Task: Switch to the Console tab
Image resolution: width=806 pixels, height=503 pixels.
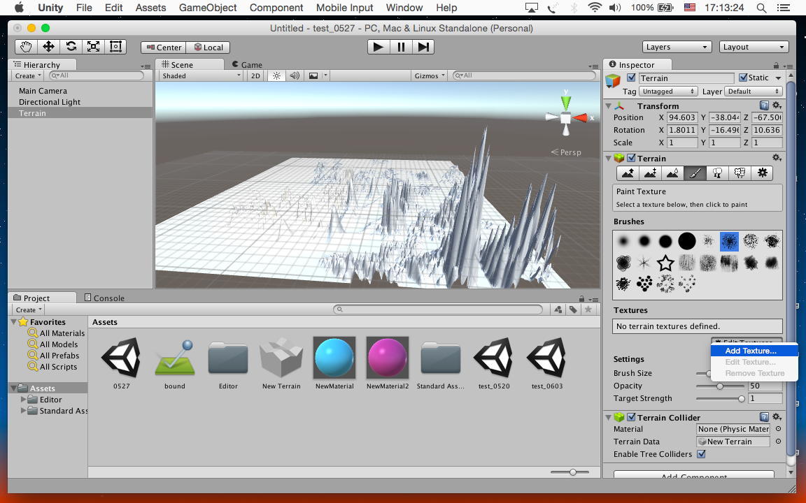Action: click(x=104, y=298)
